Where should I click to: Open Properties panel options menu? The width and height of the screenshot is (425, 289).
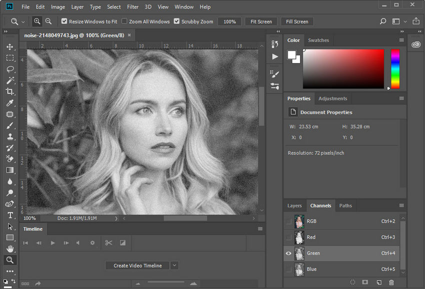point(401,98)
